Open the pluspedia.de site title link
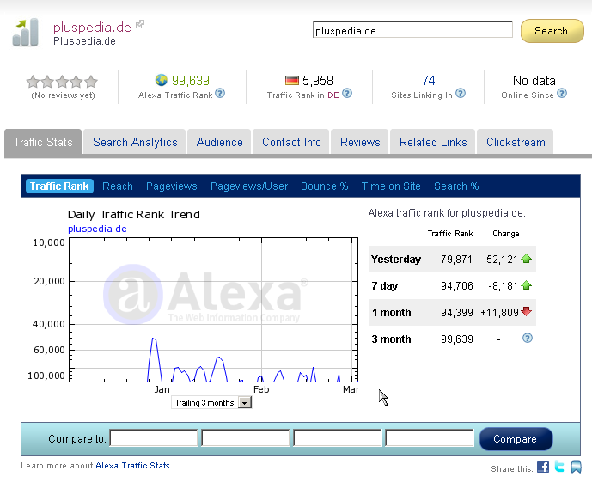 92,28
